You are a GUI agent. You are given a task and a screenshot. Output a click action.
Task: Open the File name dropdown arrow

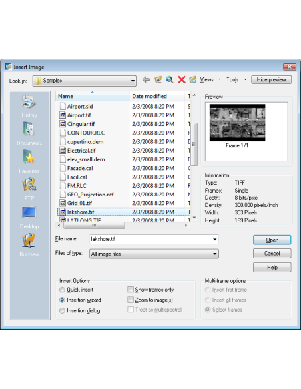[214, 239]
